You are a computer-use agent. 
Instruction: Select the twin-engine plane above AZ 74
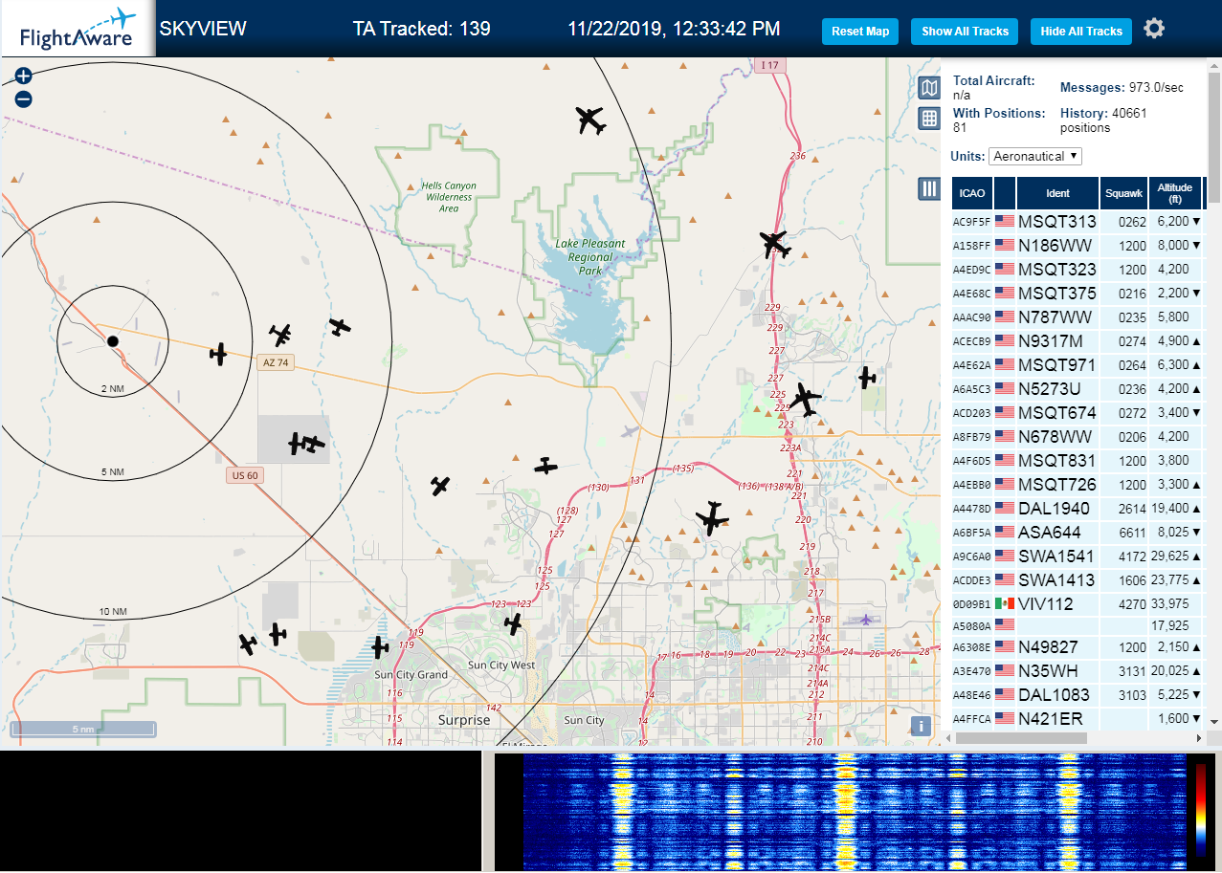point(280,335)
